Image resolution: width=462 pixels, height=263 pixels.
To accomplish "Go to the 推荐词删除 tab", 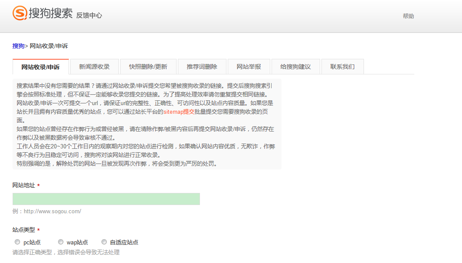I will 202,67.
